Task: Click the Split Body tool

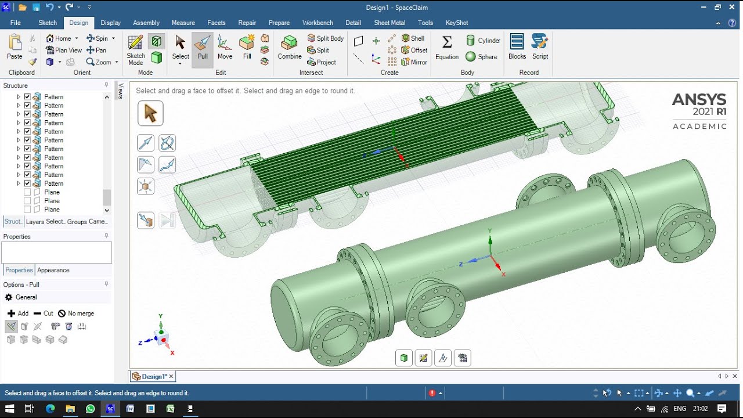Action: (x=326, y=38)
